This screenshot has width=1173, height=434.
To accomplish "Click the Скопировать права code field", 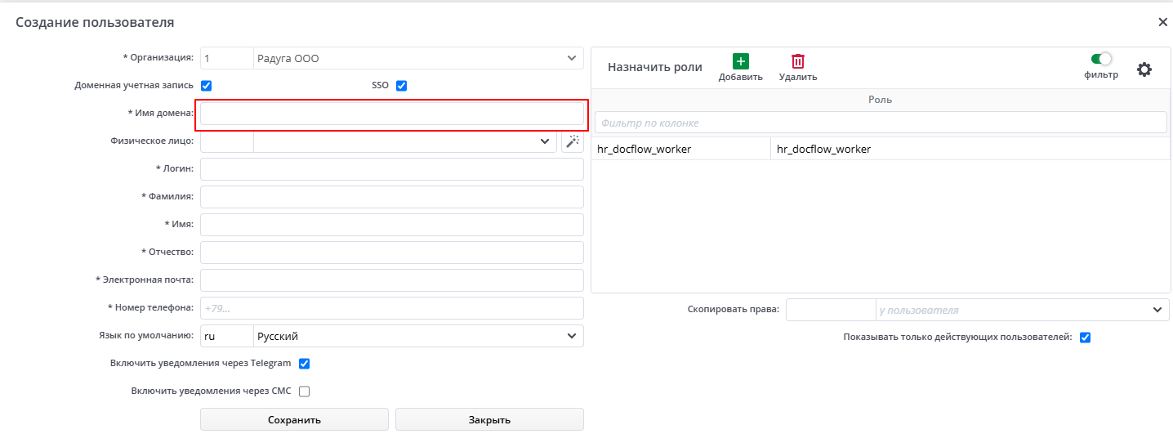I will [x=831, y=310].
